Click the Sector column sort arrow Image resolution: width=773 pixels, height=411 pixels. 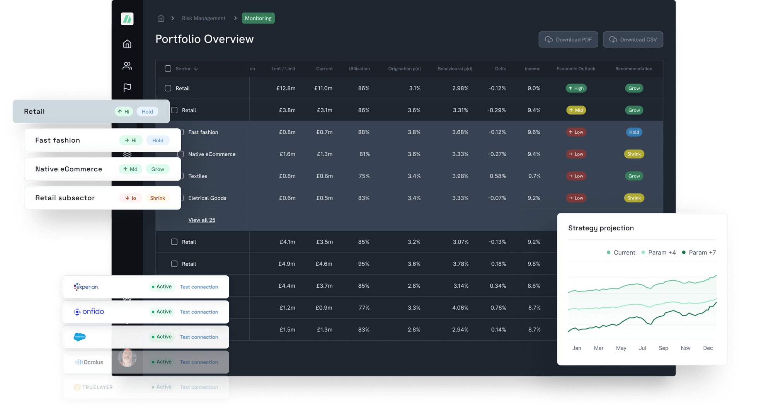[x=196, y=68]
